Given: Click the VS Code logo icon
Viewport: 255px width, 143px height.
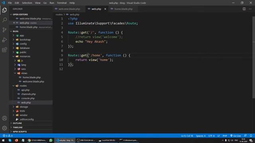Looking at the screenshot, I should tap(3, 3).
